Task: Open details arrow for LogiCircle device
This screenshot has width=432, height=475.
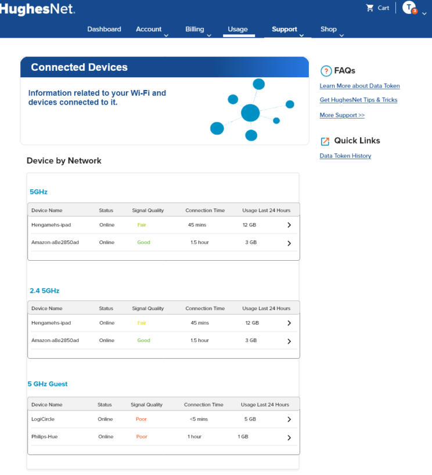Action: pyautogui.click(x=289, y=419)
